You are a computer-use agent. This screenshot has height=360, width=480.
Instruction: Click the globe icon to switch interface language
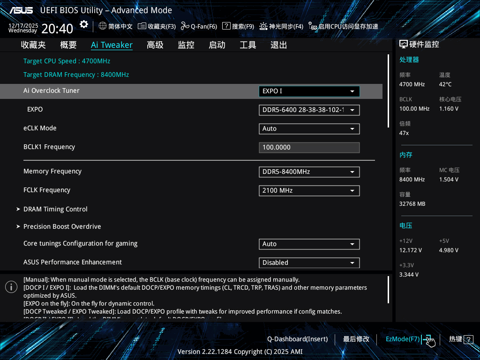click(x=102, y=26)
